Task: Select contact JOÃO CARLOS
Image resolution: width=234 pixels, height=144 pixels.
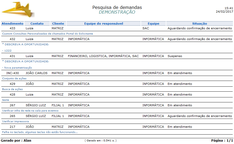Action: pos(36,73)
